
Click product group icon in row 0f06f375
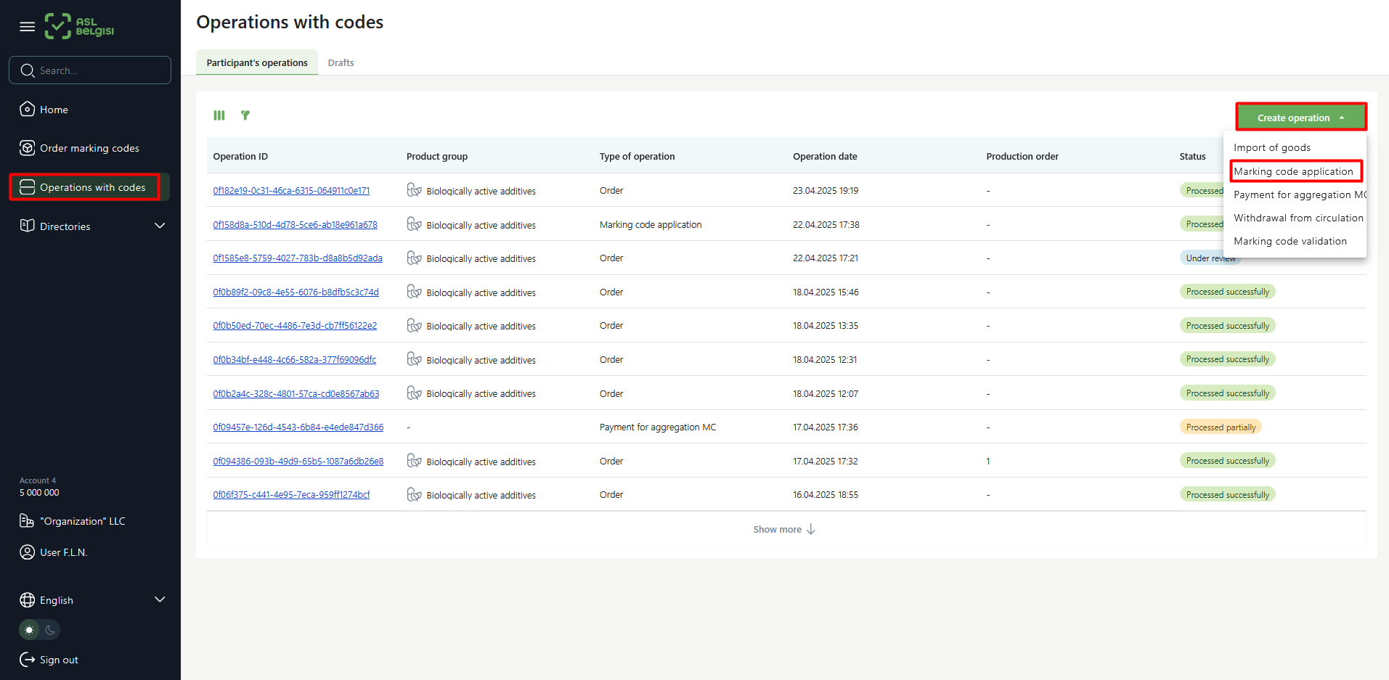point(414,494)
